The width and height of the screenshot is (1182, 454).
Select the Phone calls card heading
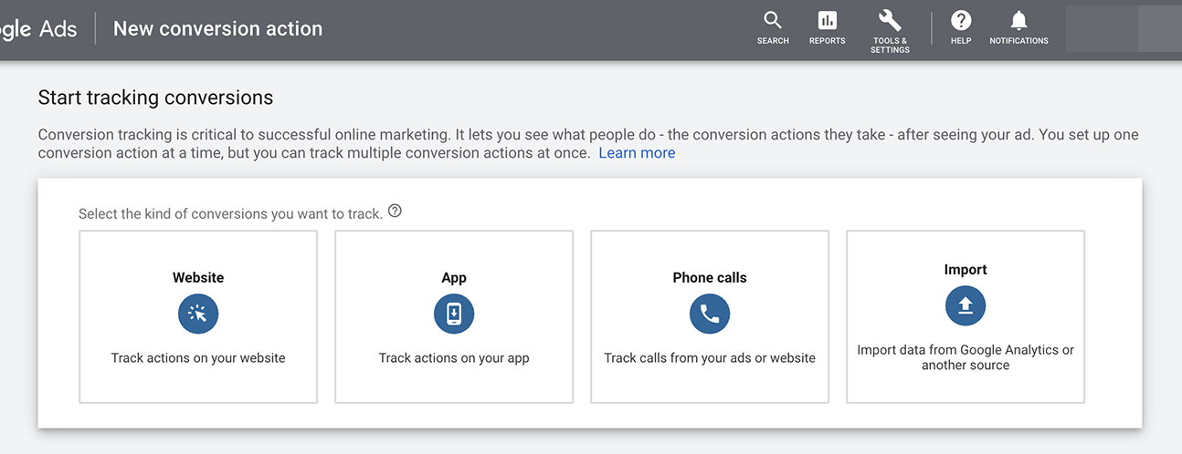[710, 277]
